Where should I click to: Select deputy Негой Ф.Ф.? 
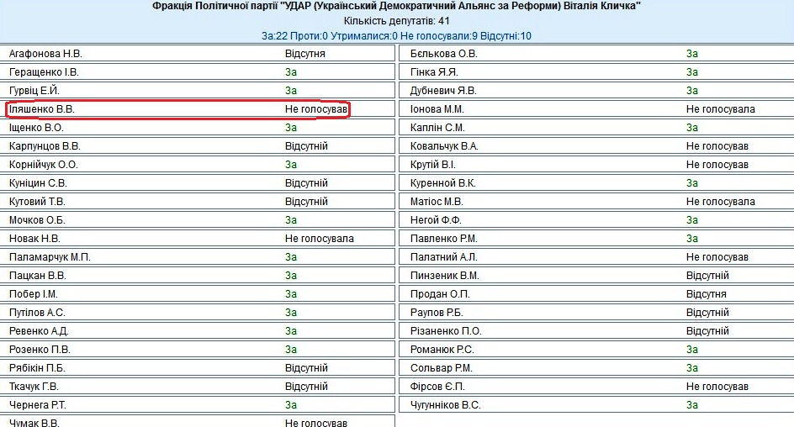436,220
